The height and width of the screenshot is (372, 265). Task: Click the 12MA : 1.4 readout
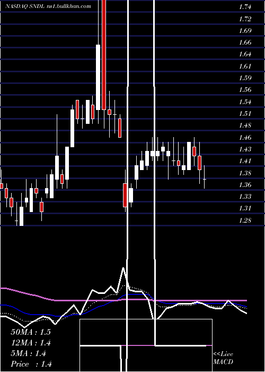point(31,343)
